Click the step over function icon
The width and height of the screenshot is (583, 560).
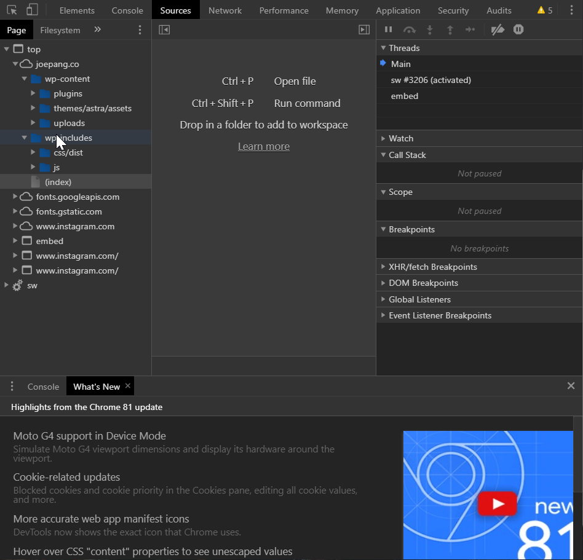(x=410, y=30)
